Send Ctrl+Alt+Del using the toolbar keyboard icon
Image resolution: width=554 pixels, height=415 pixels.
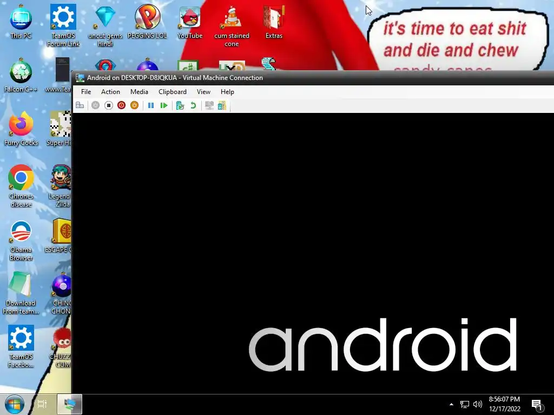point(80,105)
